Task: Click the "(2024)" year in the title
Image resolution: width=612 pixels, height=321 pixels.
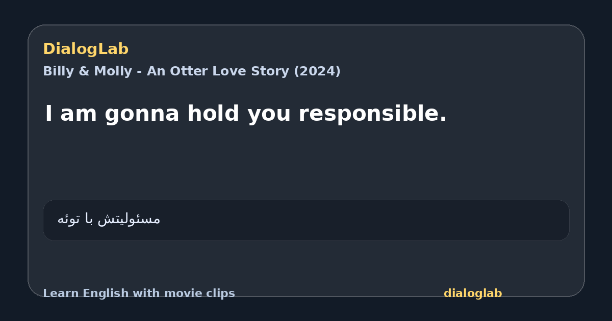Action: tap(317, 71)
